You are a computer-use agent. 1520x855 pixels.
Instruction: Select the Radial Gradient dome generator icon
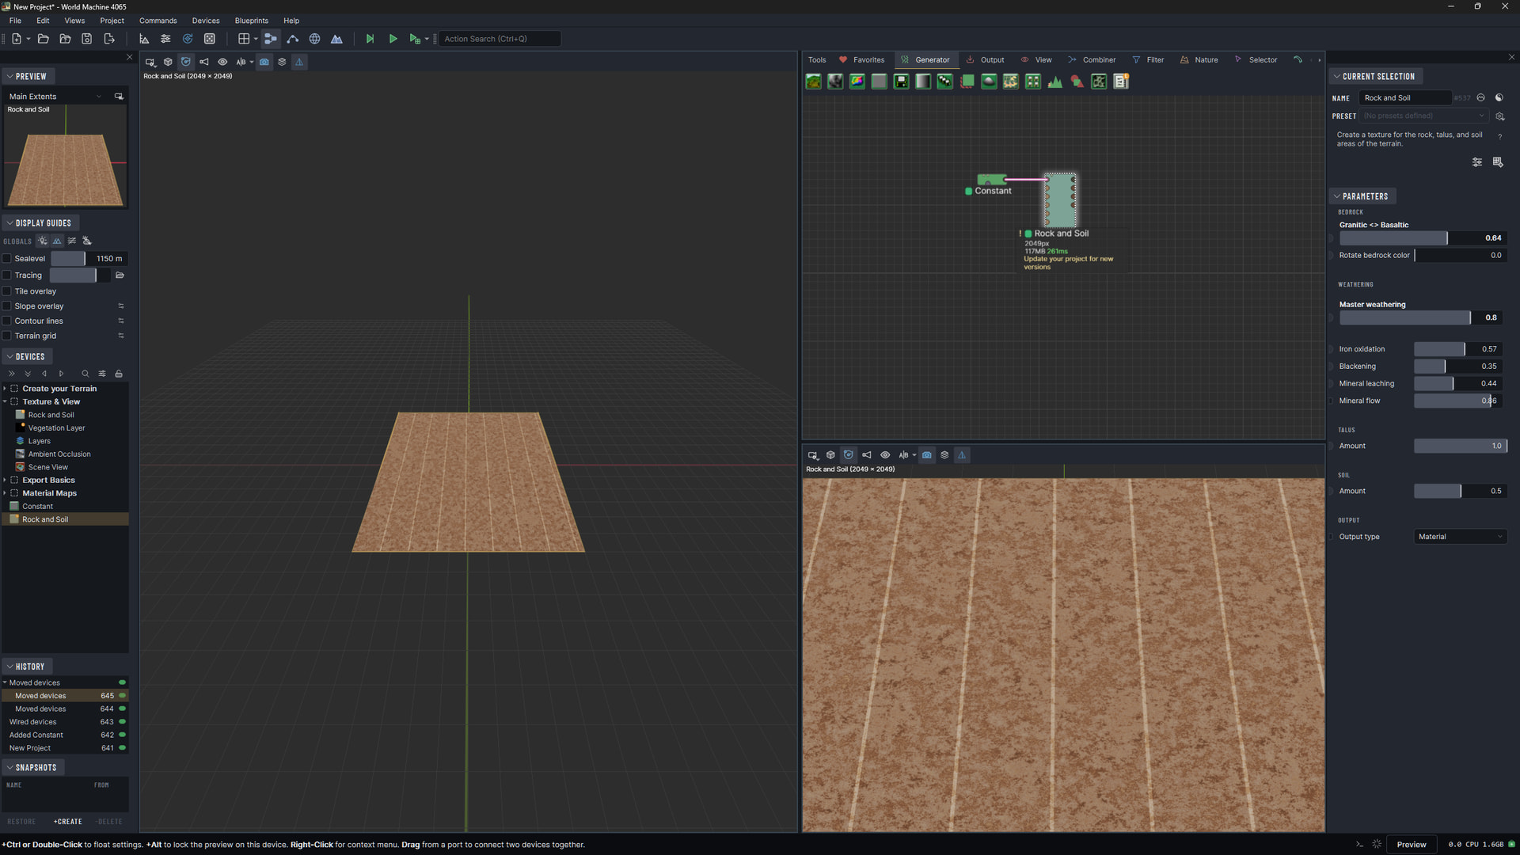tap(989, 82)
